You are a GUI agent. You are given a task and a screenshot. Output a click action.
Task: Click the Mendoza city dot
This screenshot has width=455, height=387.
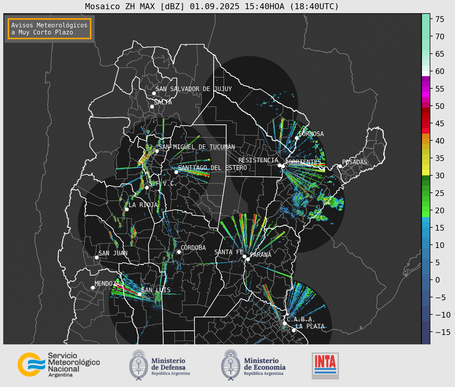pyautogui.click(x=93, y=288)
